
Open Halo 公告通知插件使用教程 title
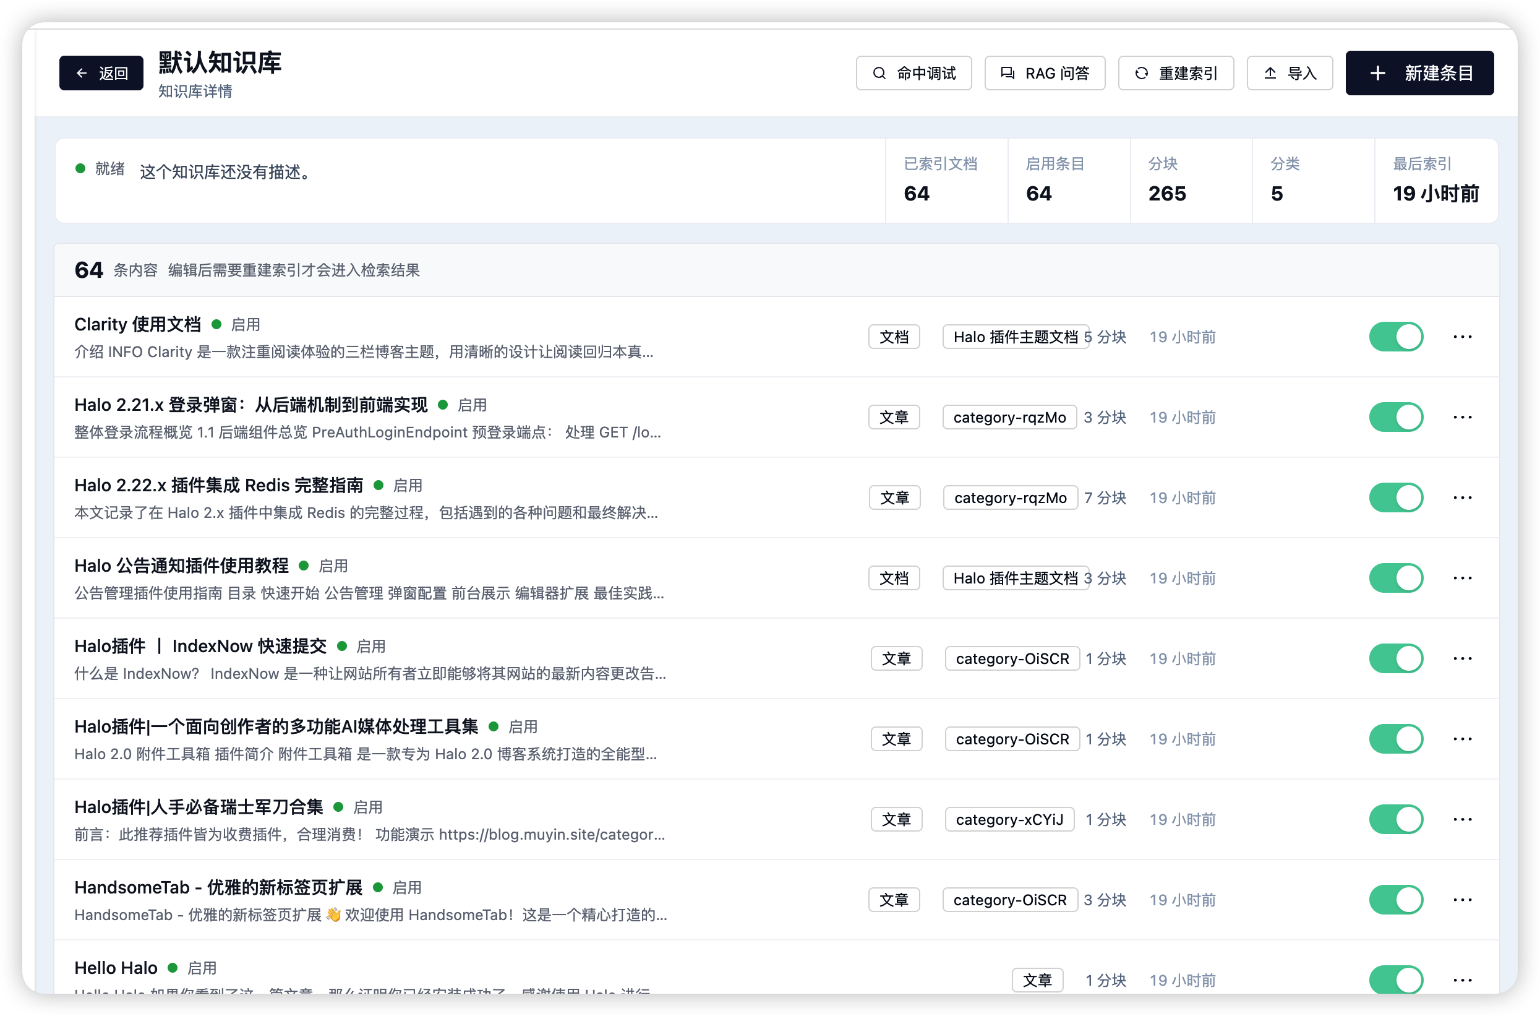point(181,566)
